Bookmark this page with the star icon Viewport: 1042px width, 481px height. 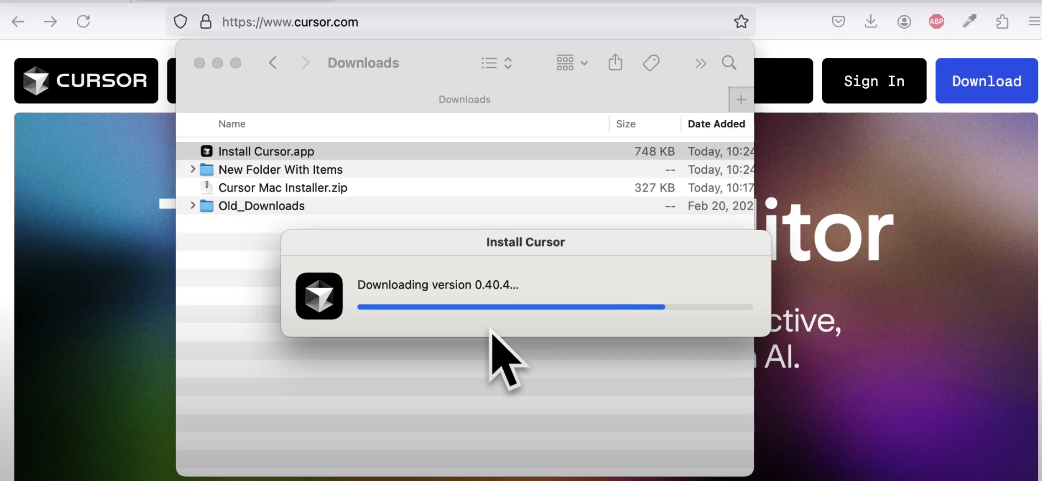[x=741, y=22]
